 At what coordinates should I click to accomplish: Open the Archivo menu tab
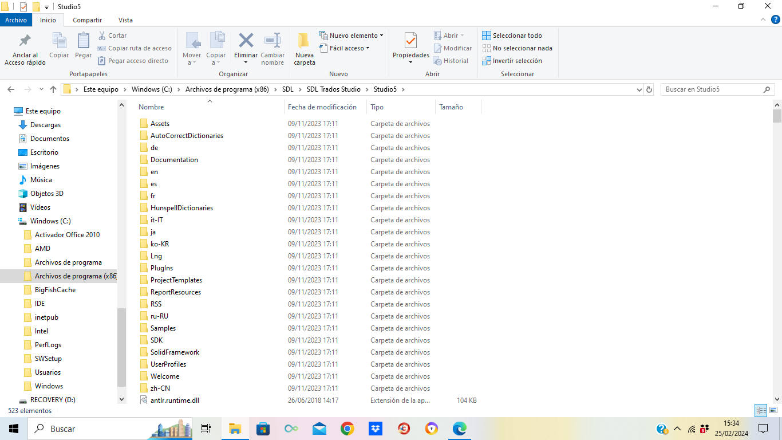pos(16,20)
